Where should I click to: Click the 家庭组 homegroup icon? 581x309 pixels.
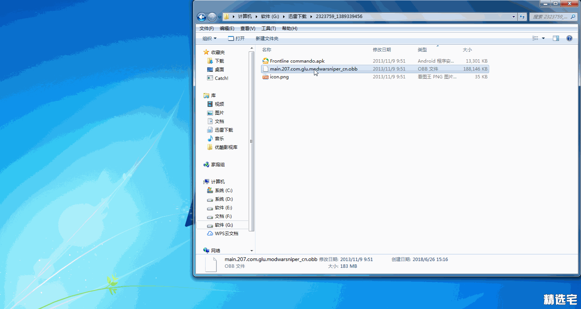pos(206,164)
